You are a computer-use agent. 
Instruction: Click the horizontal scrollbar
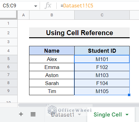pos(78,105)
